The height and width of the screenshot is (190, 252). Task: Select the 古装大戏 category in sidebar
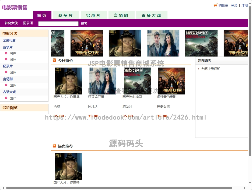click(x=9, y=92)
